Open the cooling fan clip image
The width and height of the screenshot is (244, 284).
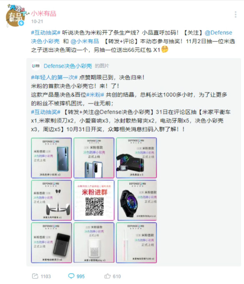click(136, 200)
